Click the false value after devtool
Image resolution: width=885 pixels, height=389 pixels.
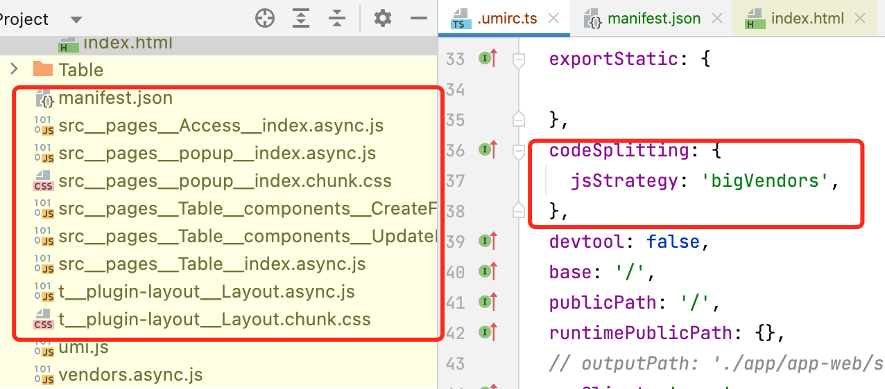tap(673, 242)
